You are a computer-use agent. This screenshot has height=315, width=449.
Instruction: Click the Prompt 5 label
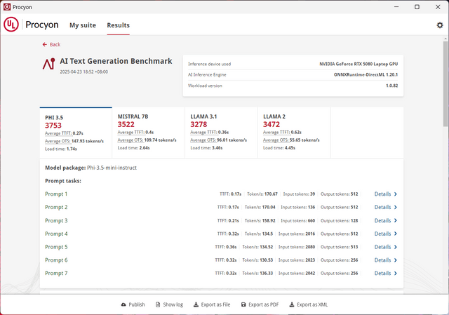56,247
